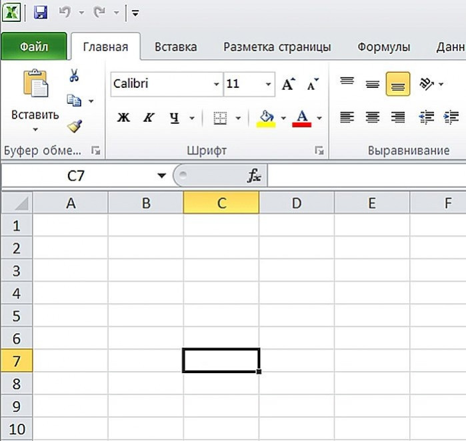Expand the font name dropdown list
Image resolution: width=466 pixels, height=441 pixels.
pos(217,85)
